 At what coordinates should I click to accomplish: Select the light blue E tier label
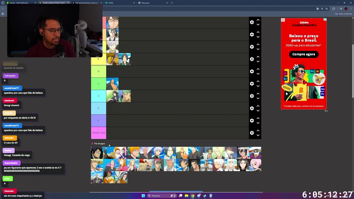98,108
